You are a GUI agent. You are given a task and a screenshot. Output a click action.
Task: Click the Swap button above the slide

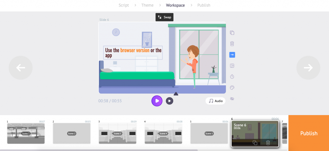coord(164,17)
